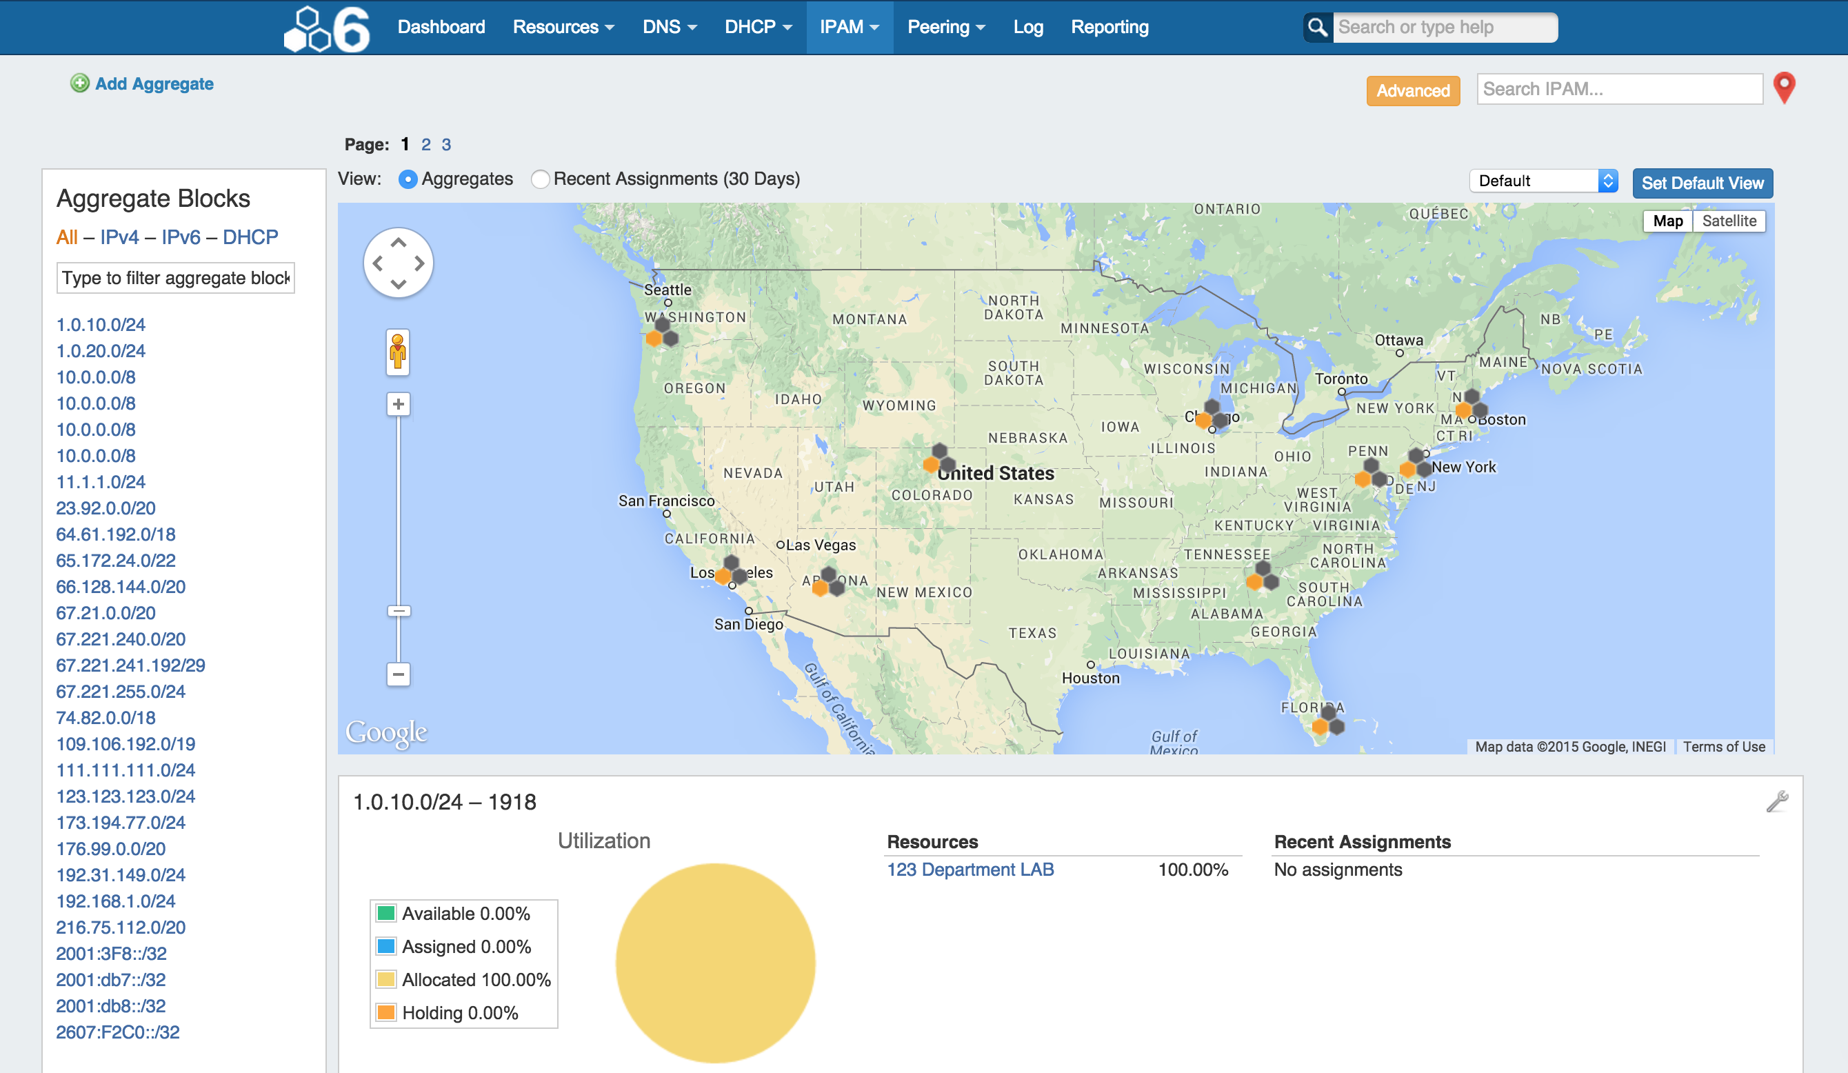The image size is (1848, 1073).
Task: Click the map zoom out minus button
Action: (x=398, y=674)
